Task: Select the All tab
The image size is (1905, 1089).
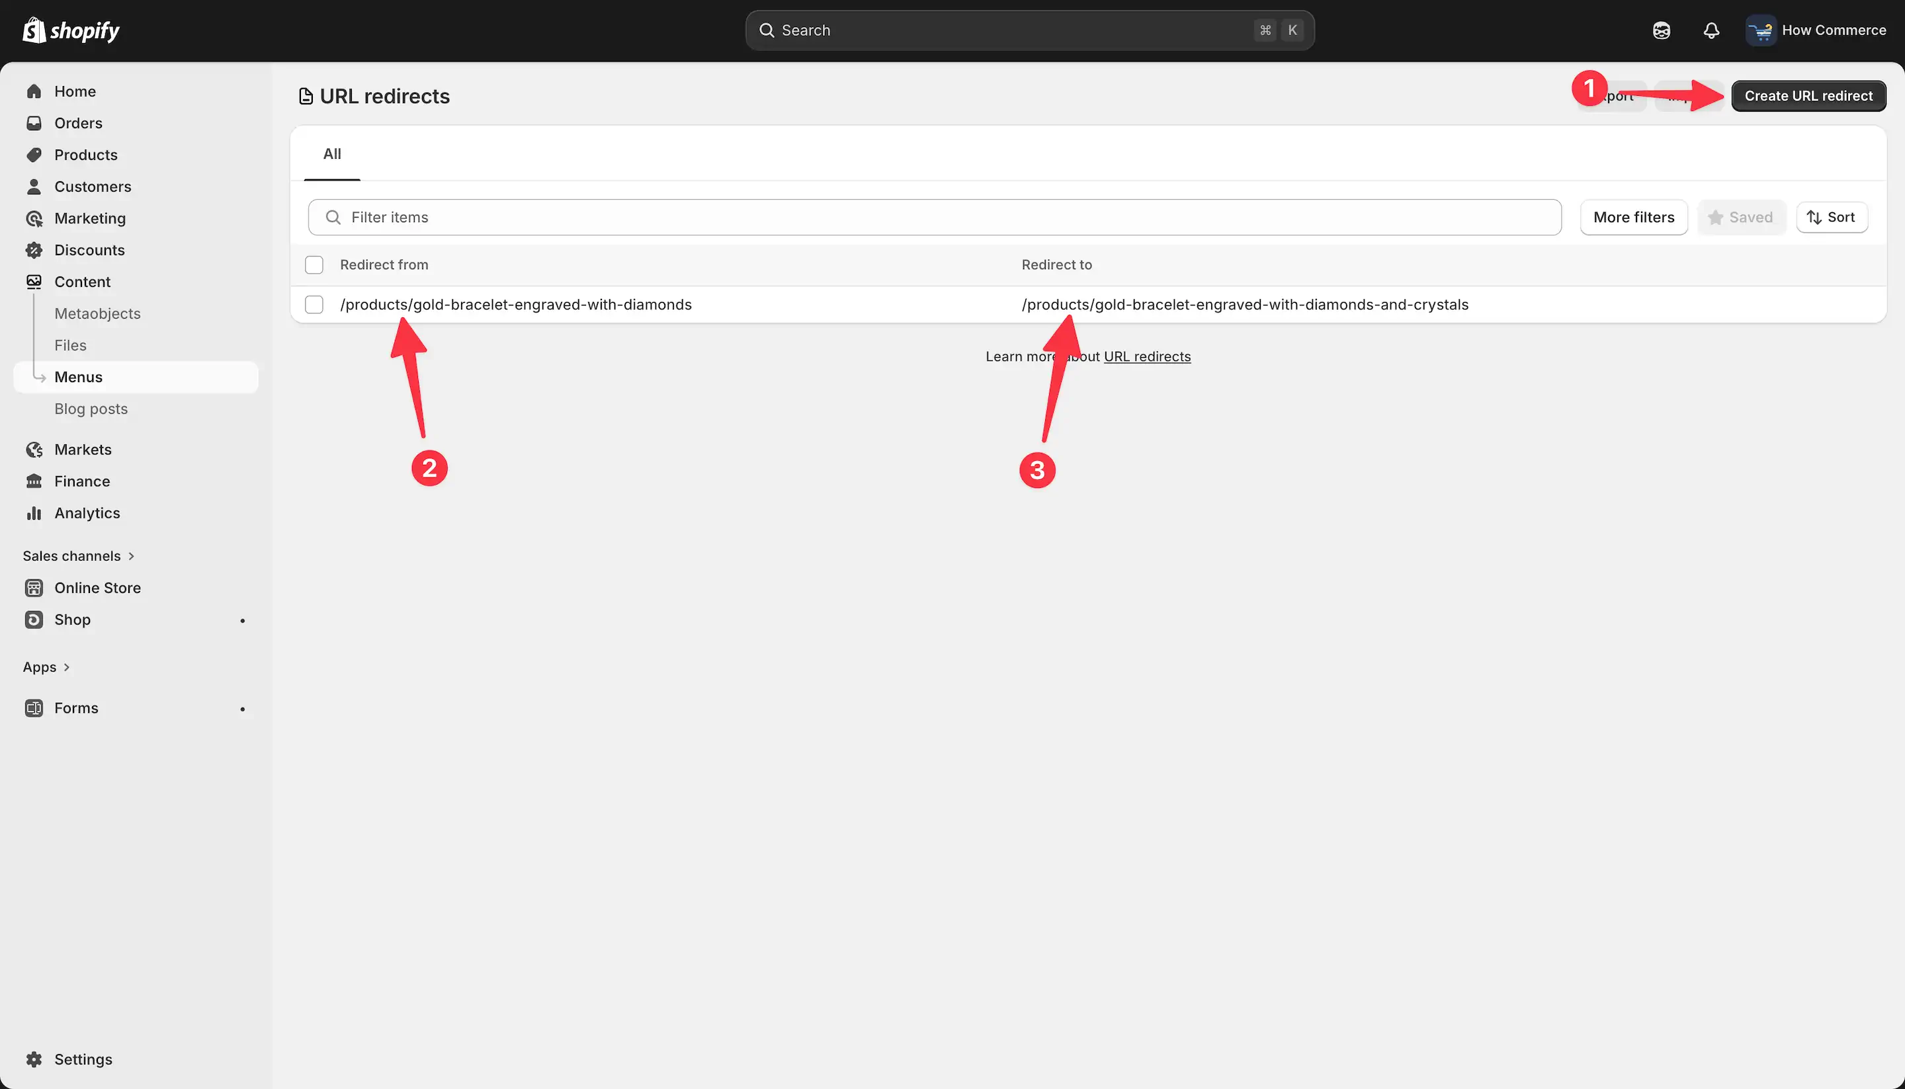Action: click(332, 154)
